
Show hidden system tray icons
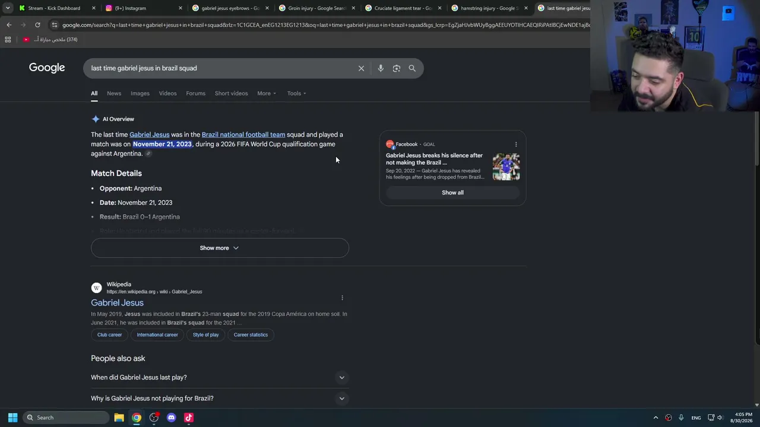[x=655, y=418]
